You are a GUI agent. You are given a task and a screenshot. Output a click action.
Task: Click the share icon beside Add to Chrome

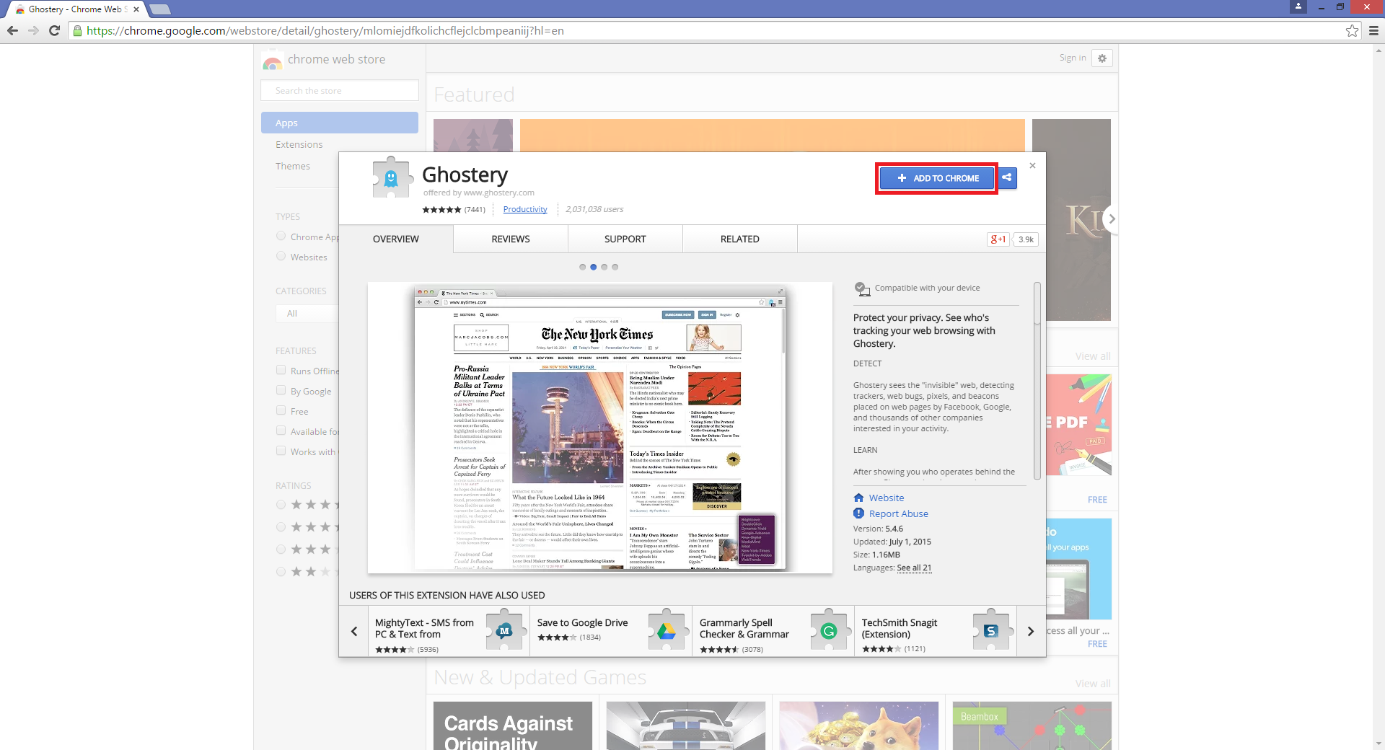(x=1007, y=177)
